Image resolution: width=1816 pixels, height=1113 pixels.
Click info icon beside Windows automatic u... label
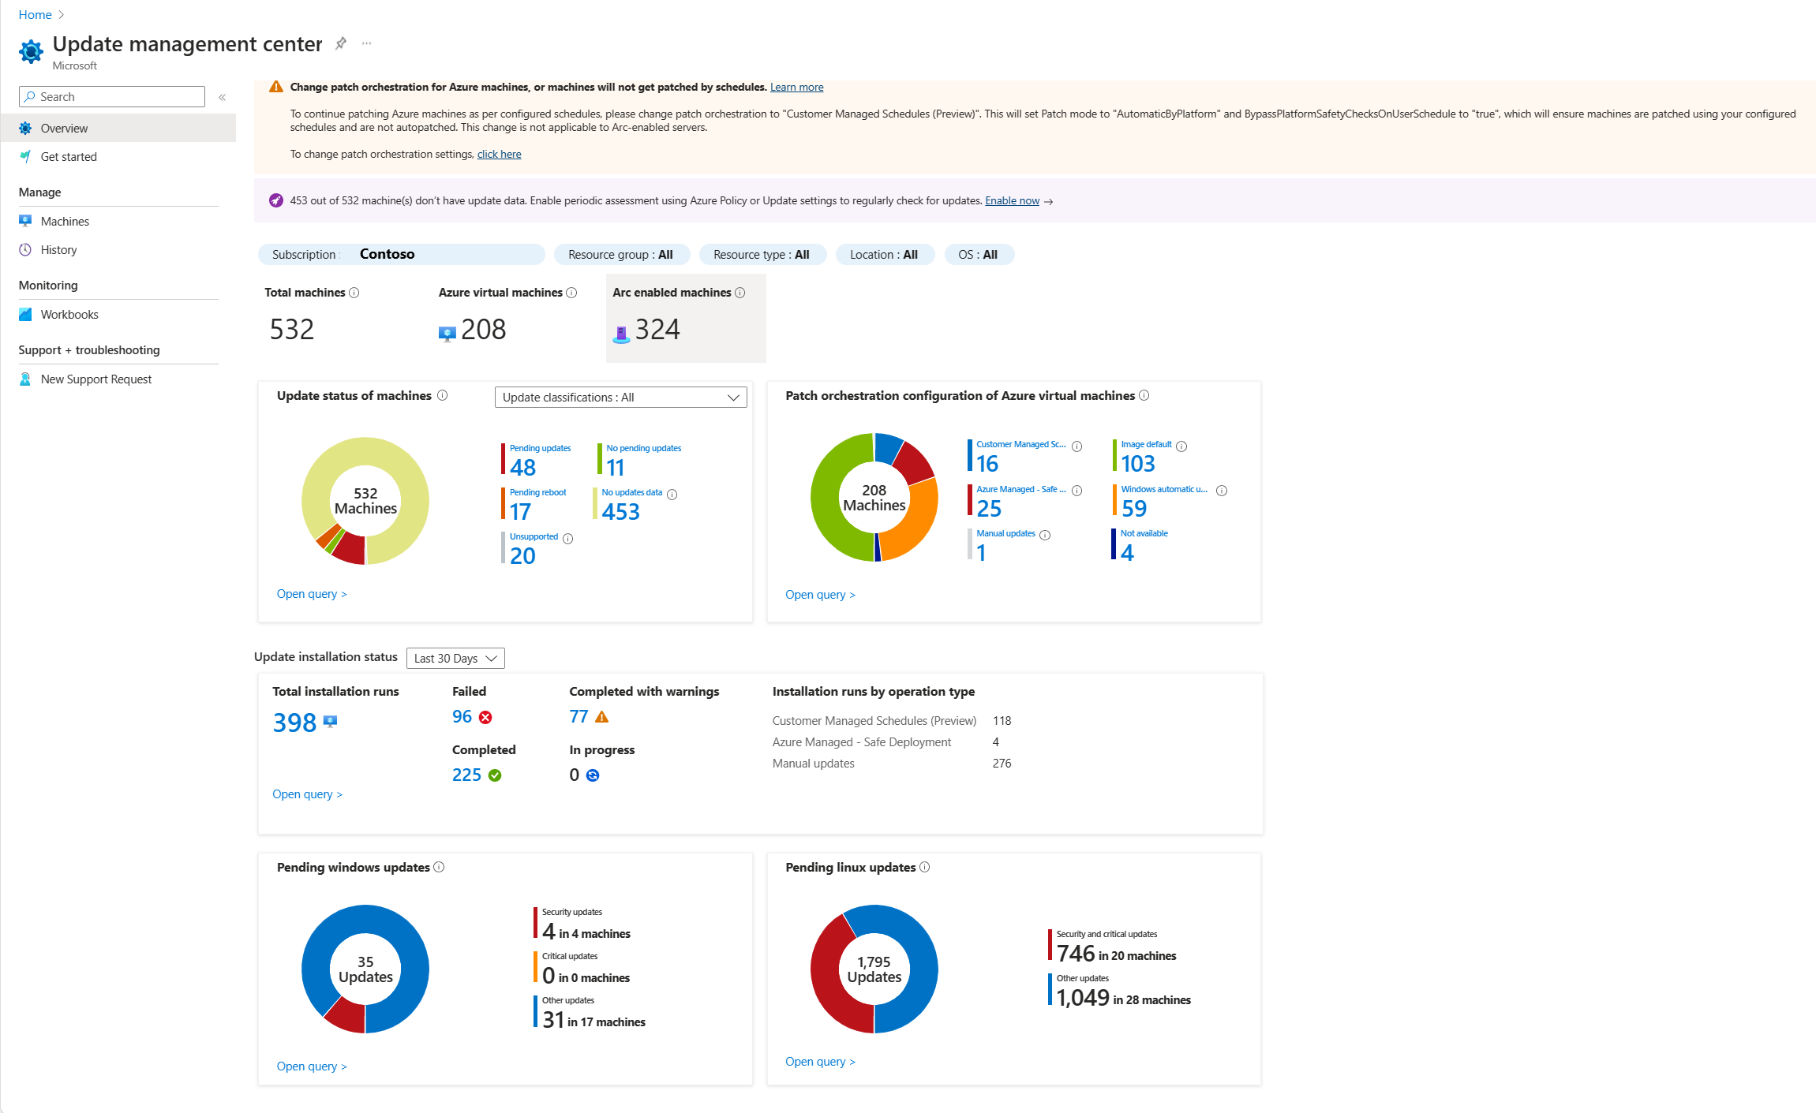coord(1222,491)
